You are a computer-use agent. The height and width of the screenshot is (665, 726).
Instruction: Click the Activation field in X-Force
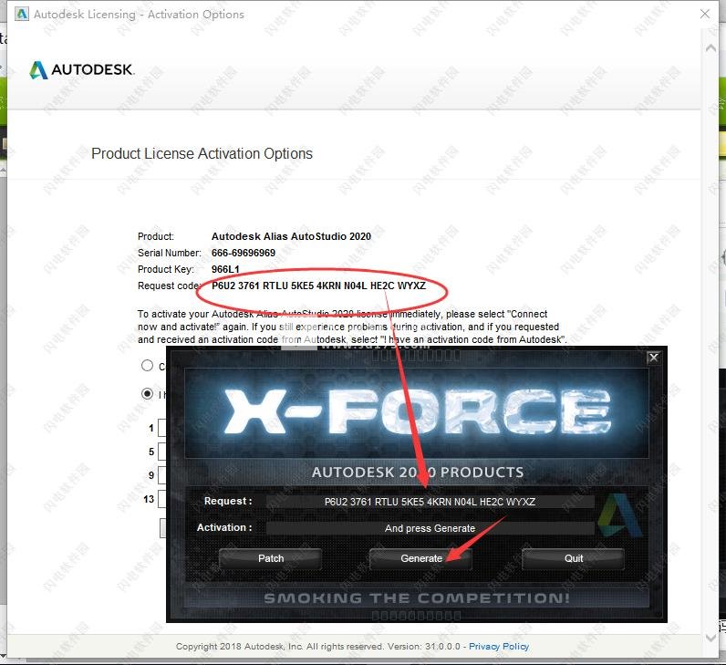(430, 528)
